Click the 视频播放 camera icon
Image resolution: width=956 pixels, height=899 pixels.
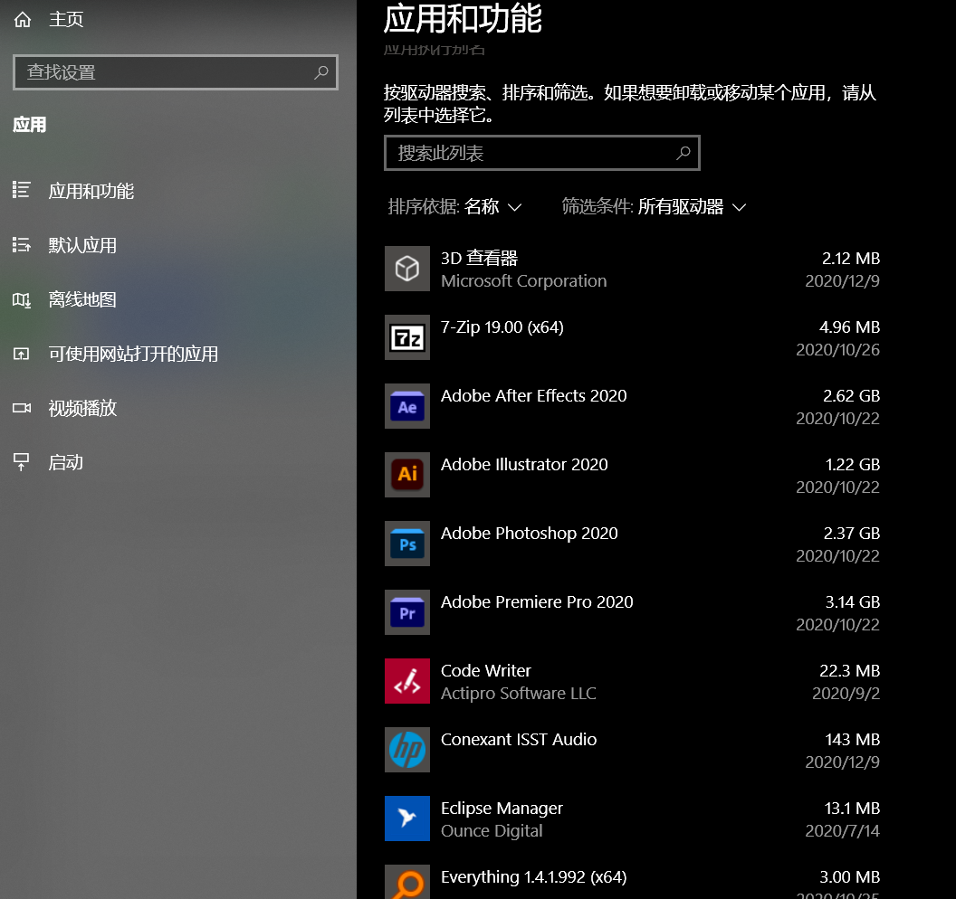click(x=22, y=408)
